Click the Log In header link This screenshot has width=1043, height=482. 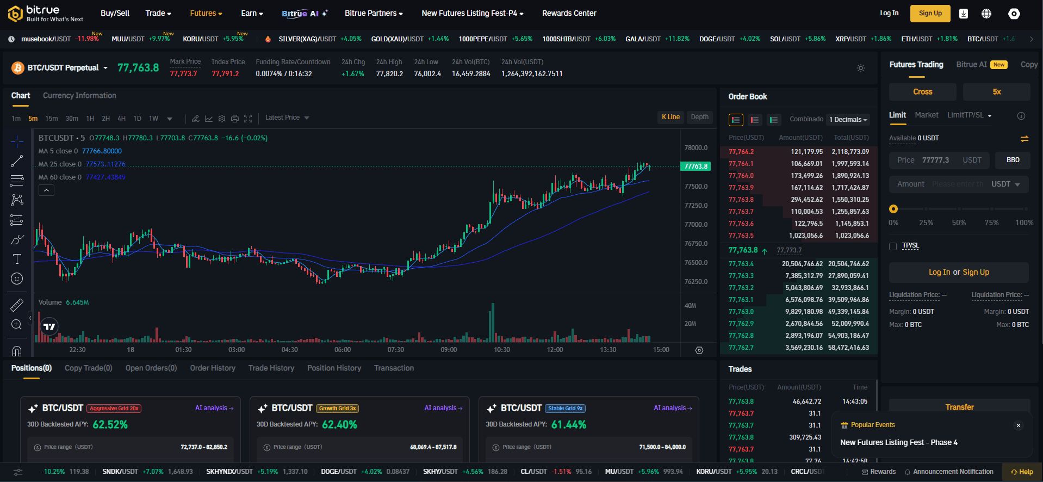(x=889, y=13)
